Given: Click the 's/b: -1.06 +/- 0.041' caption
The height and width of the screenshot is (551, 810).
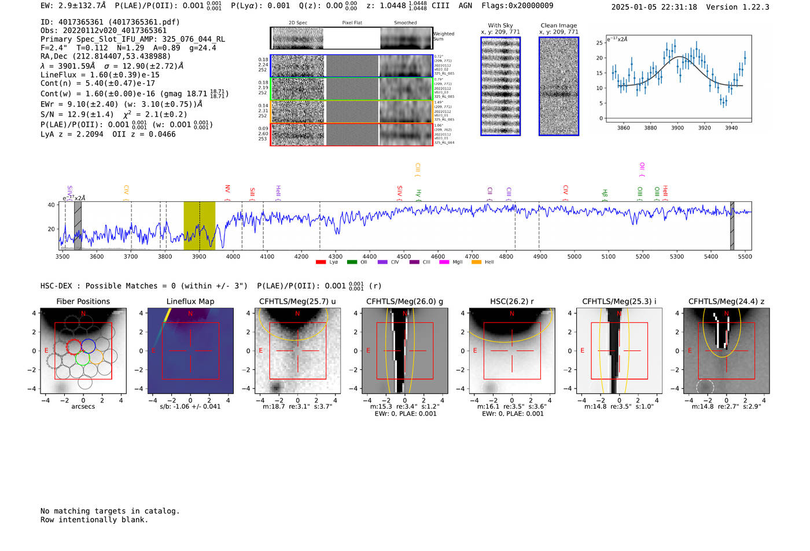Looking at the screenshot, I should coord(190,406).
